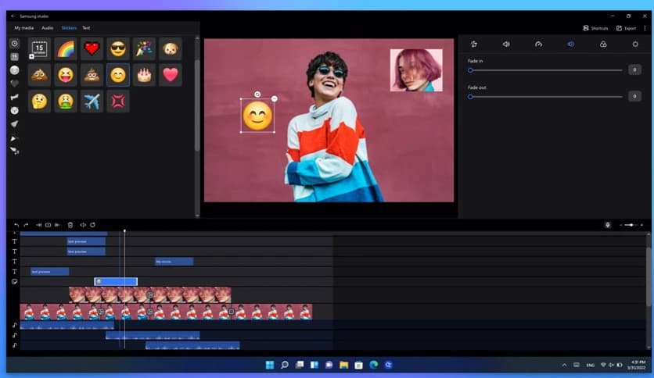Open the transform properties tab icon
654x378 pixels.
[x=474, y=45]
